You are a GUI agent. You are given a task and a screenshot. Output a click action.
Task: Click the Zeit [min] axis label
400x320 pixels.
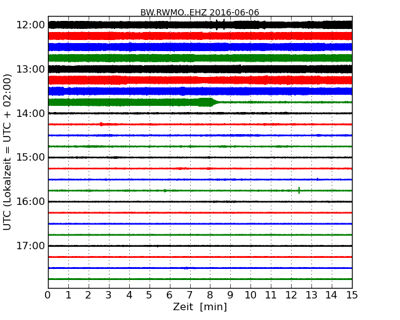[x=200, y=306]
